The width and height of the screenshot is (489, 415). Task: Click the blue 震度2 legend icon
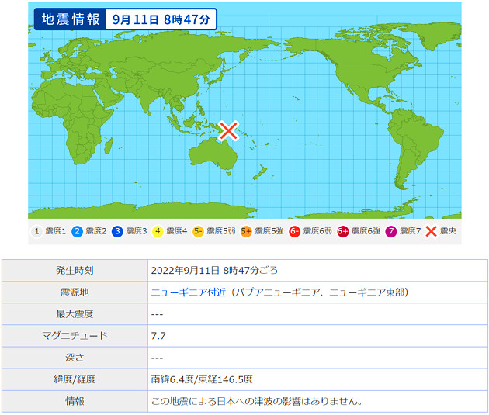point(77,231)
